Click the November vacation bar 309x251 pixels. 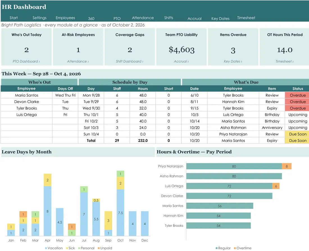[x=133, y=223]
